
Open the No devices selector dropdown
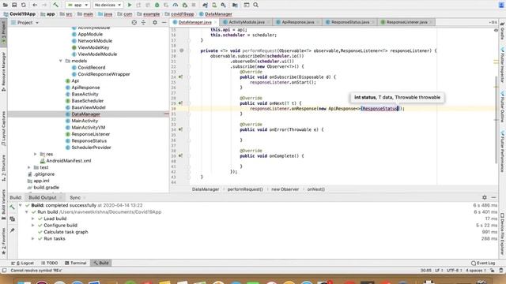108,5
